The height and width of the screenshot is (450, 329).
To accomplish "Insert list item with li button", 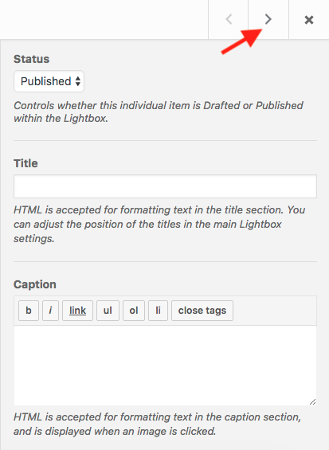I will coord(158,311).
